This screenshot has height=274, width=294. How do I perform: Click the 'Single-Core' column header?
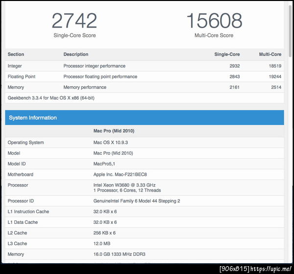[x=227, y=55]
